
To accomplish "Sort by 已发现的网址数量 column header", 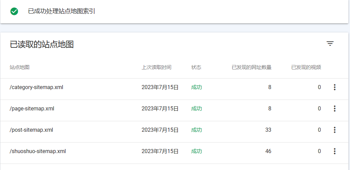I will (x=252, y=67).
